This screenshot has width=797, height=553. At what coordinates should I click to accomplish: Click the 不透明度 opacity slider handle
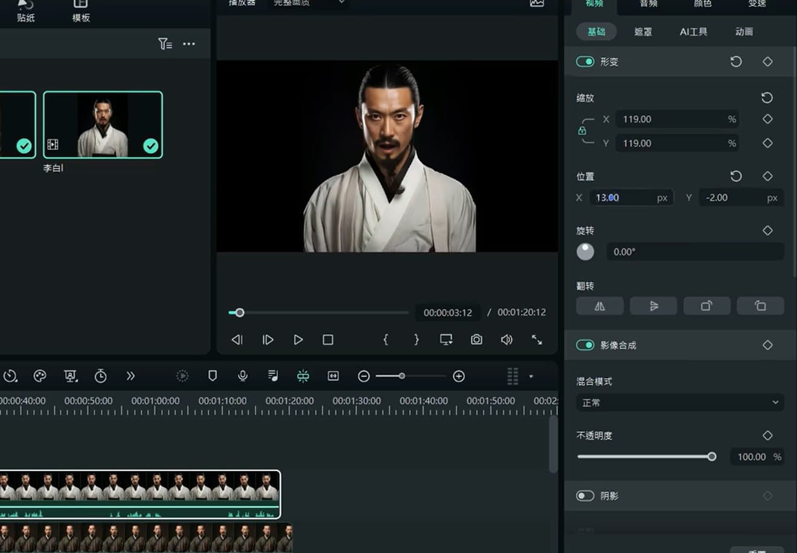coord(712,457)
